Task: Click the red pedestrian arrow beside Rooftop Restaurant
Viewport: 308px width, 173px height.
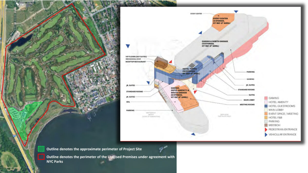Action: tap(170, 62)
